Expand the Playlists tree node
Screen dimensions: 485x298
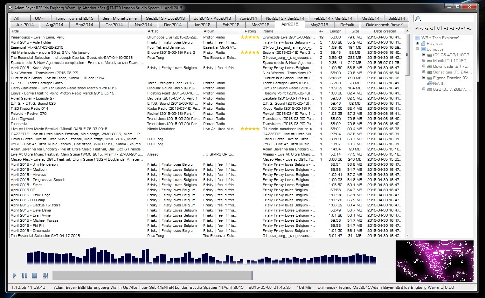click(418, 43)
